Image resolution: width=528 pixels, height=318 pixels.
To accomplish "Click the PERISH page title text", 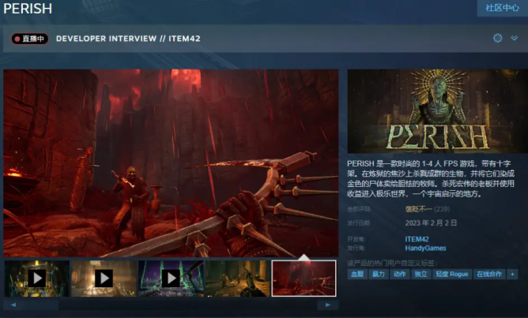I will (28, 9).
